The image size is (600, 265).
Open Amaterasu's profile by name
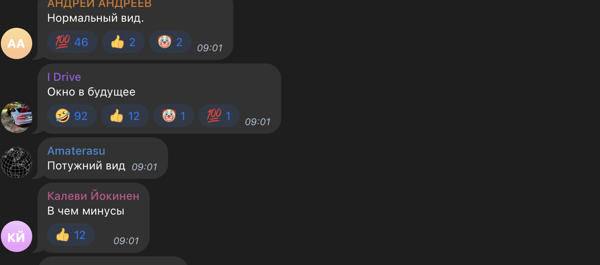pos(76,151)
